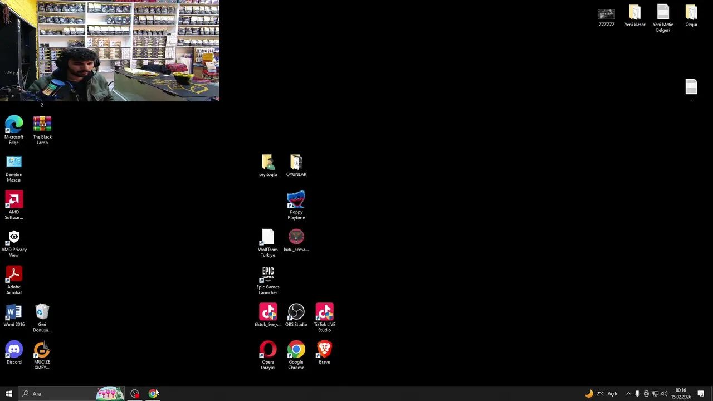Select the Discord desktop shortcut

click(14, 353)
